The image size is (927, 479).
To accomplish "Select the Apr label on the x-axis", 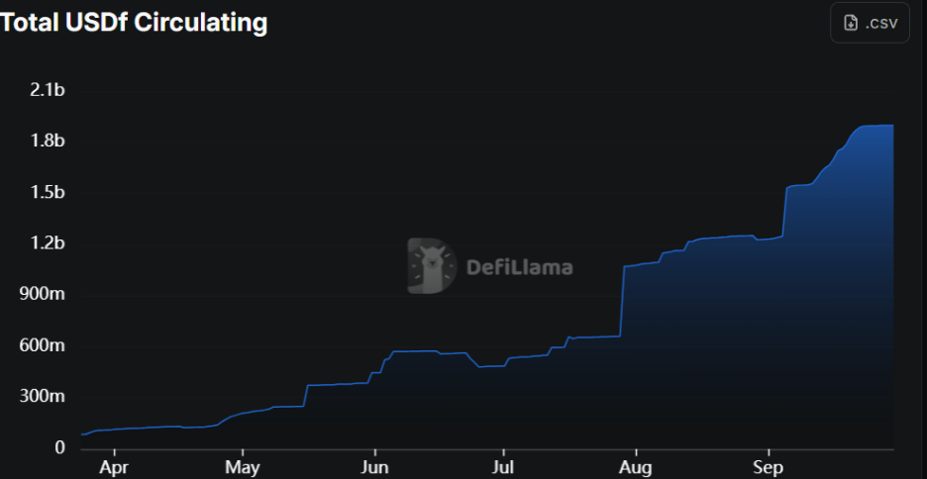I will [114, 467].
